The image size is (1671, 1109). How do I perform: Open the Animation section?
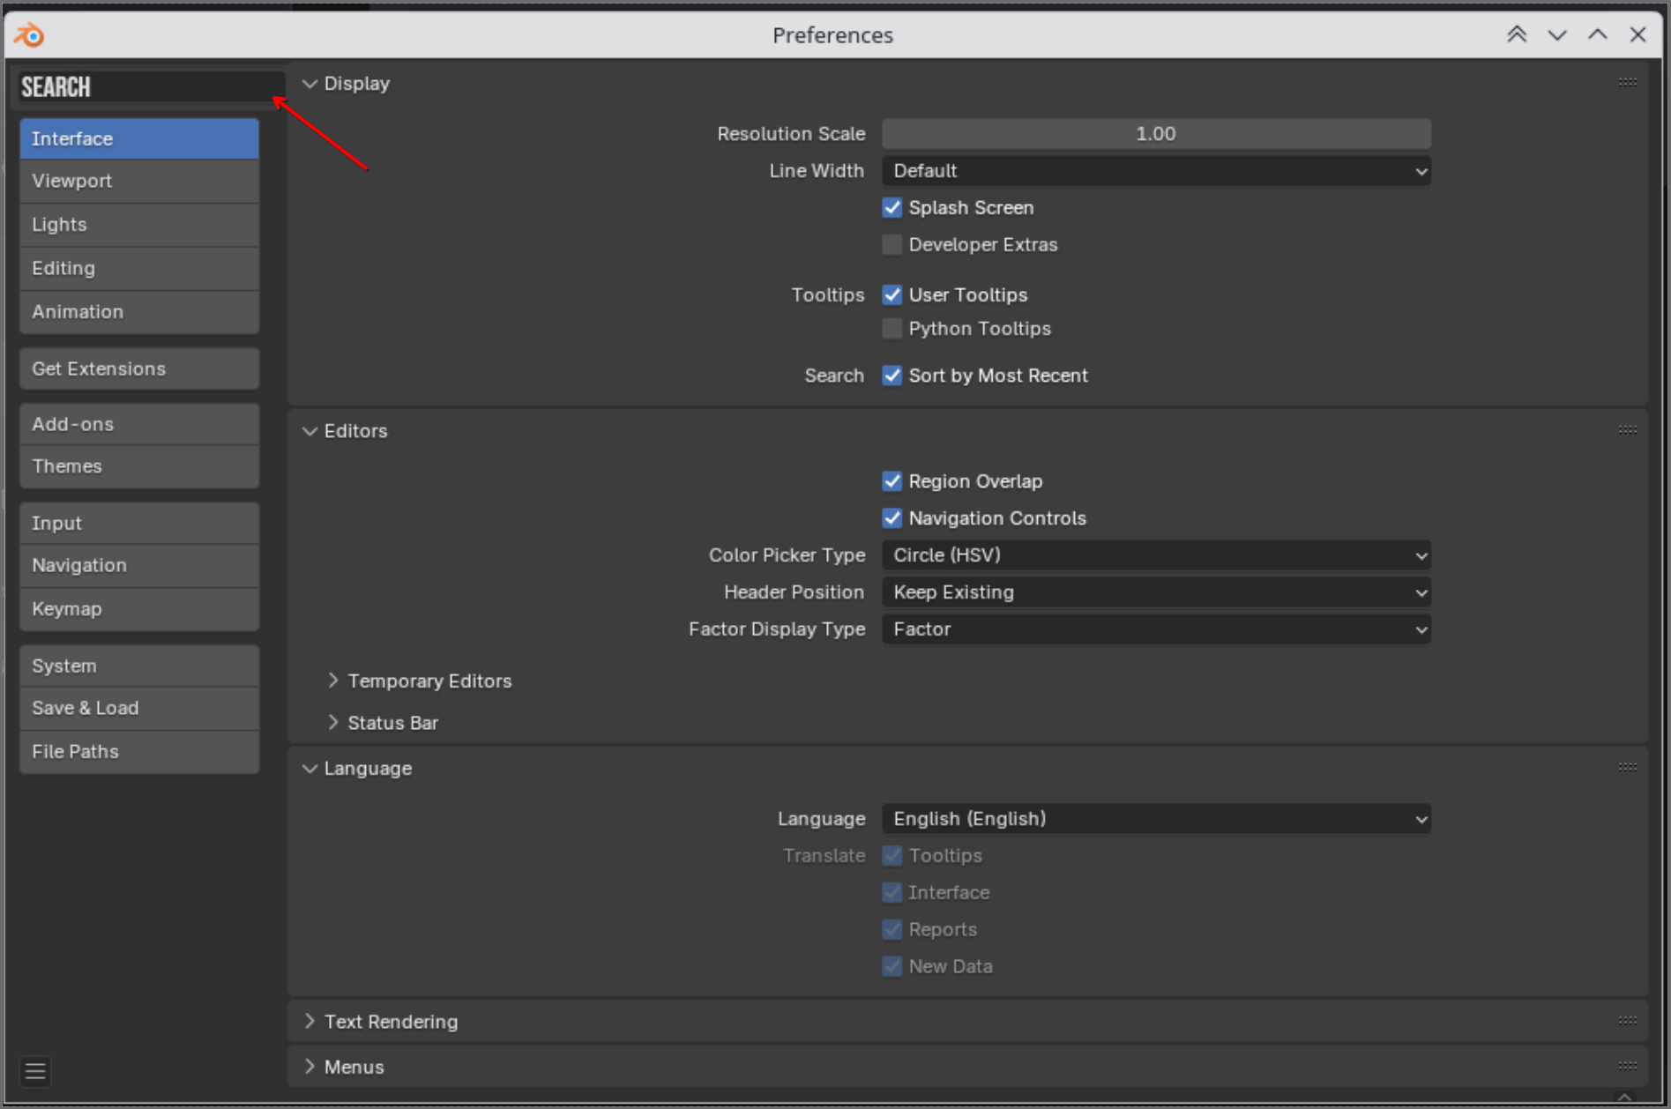coord(139,312)
